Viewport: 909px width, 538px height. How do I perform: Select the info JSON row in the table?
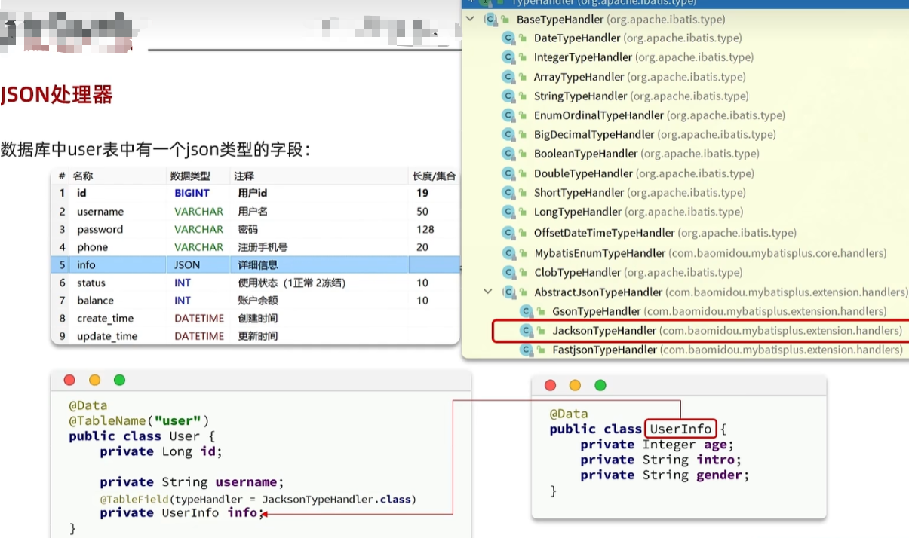point(255,264)
